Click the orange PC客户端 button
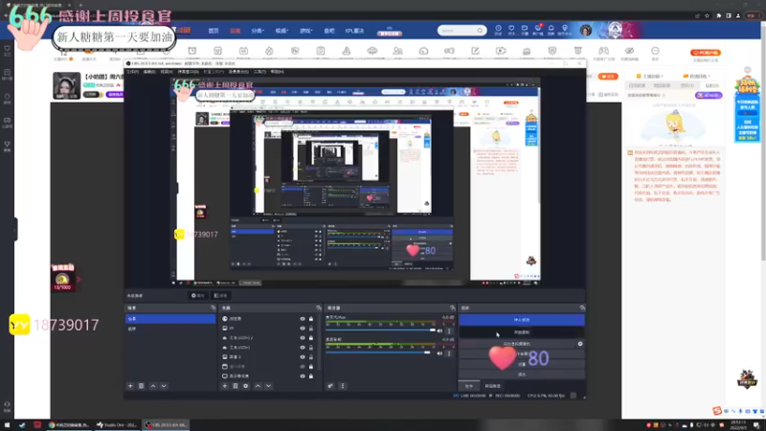Screen dimensions: 766x431 click(x=706, y=53)
